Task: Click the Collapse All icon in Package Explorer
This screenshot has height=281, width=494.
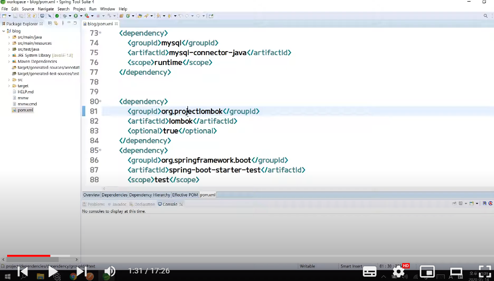Action: coord(50,23)
